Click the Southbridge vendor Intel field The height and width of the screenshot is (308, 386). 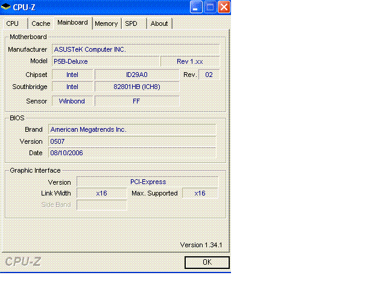pyautogui.click(x=72, y=87)
